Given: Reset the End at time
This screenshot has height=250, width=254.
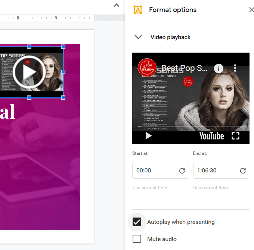Looking at the screenshot, I should [243, 171].
